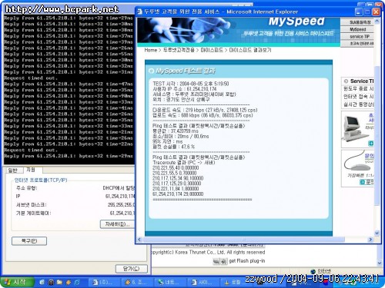385x288 pixels.
Task: Click the Korea Thrunet copyright text
Action: (208, 253)
